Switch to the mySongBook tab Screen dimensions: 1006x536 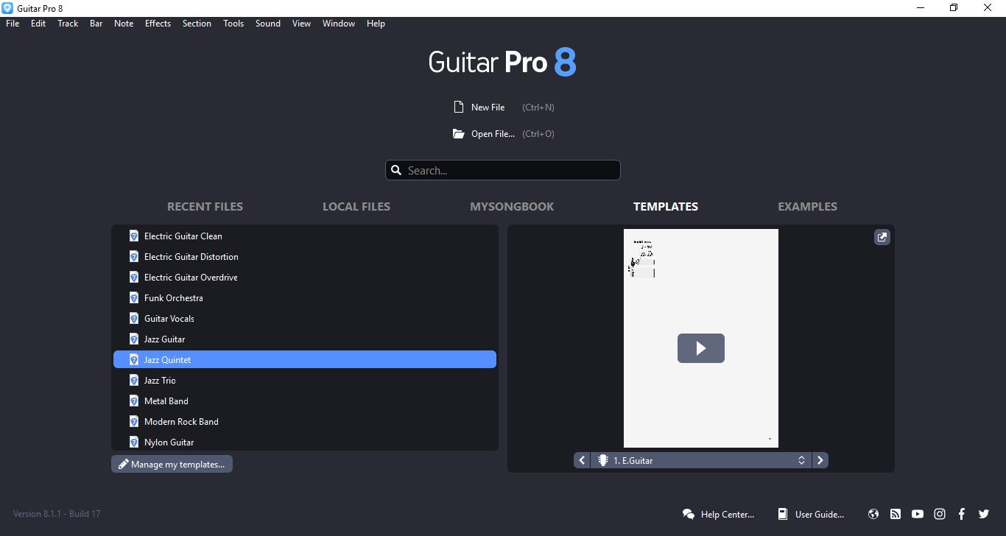point(512,207)
